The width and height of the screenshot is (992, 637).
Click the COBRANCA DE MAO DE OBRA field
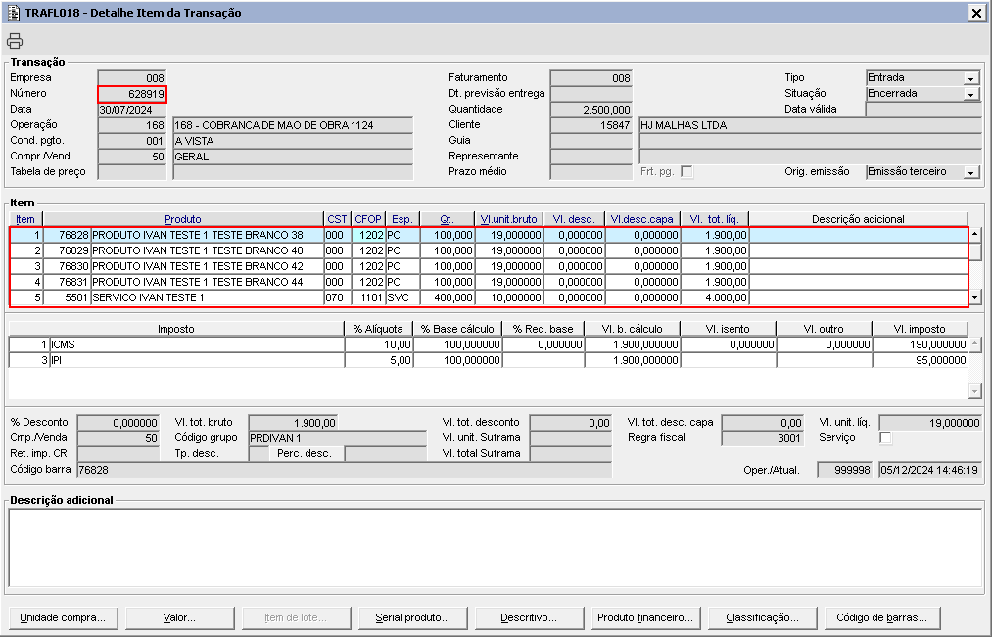pyautogui.click(x=293, y=125)
